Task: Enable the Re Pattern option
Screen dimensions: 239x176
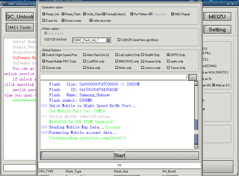Action: coord(132,14)
